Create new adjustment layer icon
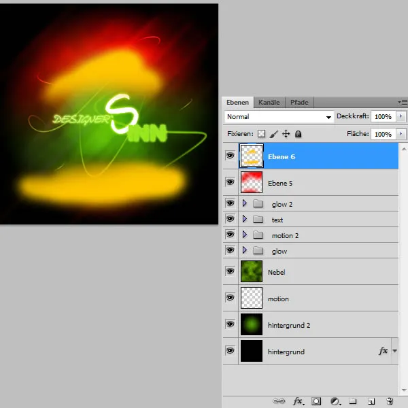This screenshot has width=408, height=408. [x=335, y=401]
